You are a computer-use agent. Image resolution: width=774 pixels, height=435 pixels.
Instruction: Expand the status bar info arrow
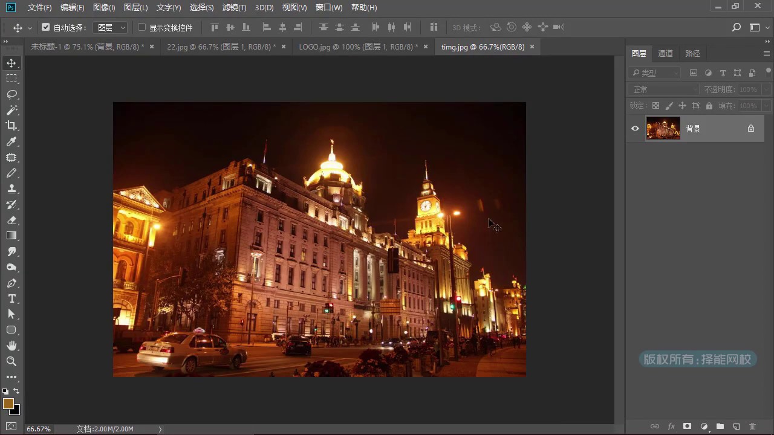point(160,429)
